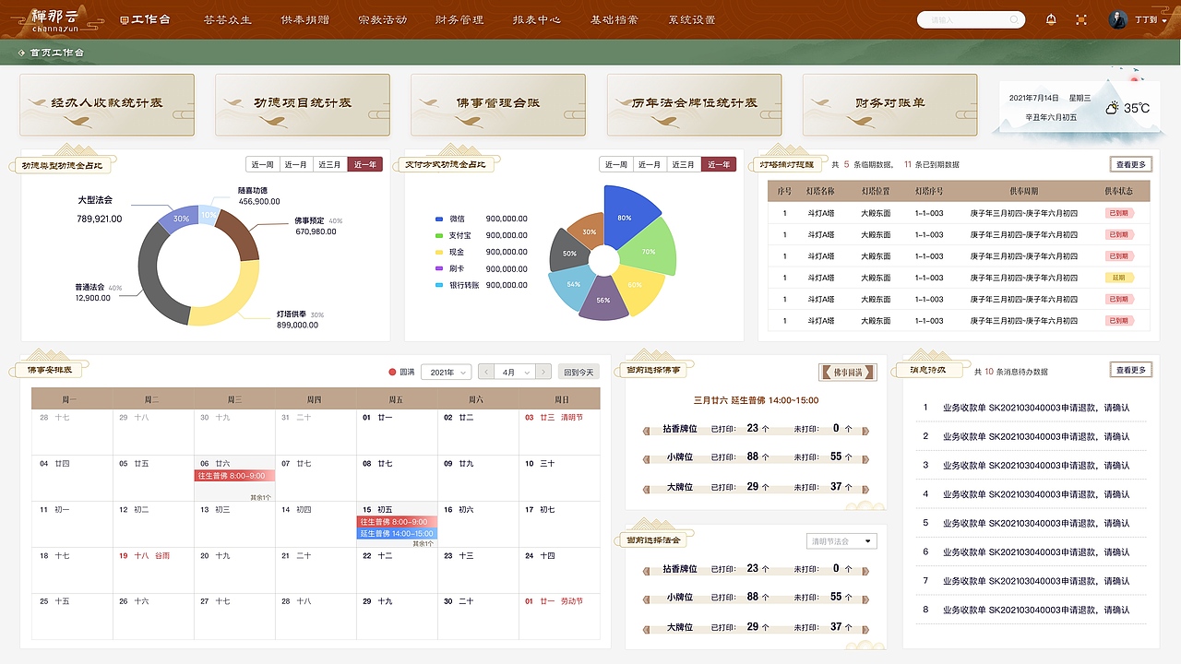This screenshot has width=1181, height=664.
Task: Expand 其余1个 on April 06
Action: [260, 497]
